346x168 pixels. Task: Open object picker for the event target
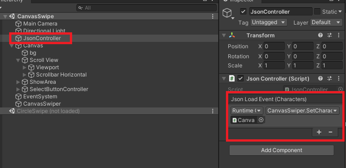pos(261,120)
